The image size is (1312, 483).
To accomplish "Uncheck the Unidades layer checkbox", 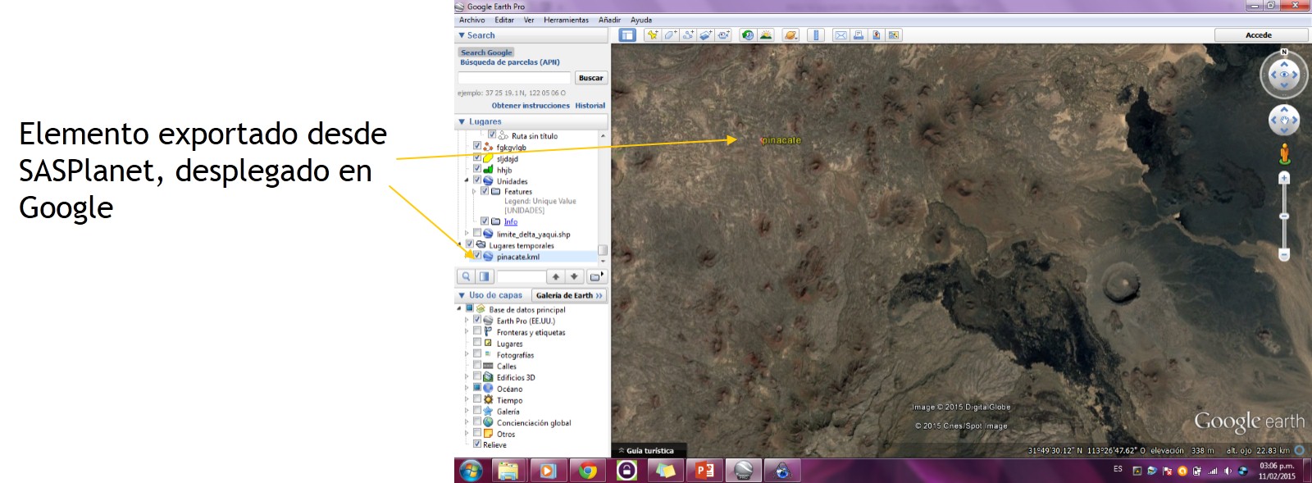I will (477, 180).
